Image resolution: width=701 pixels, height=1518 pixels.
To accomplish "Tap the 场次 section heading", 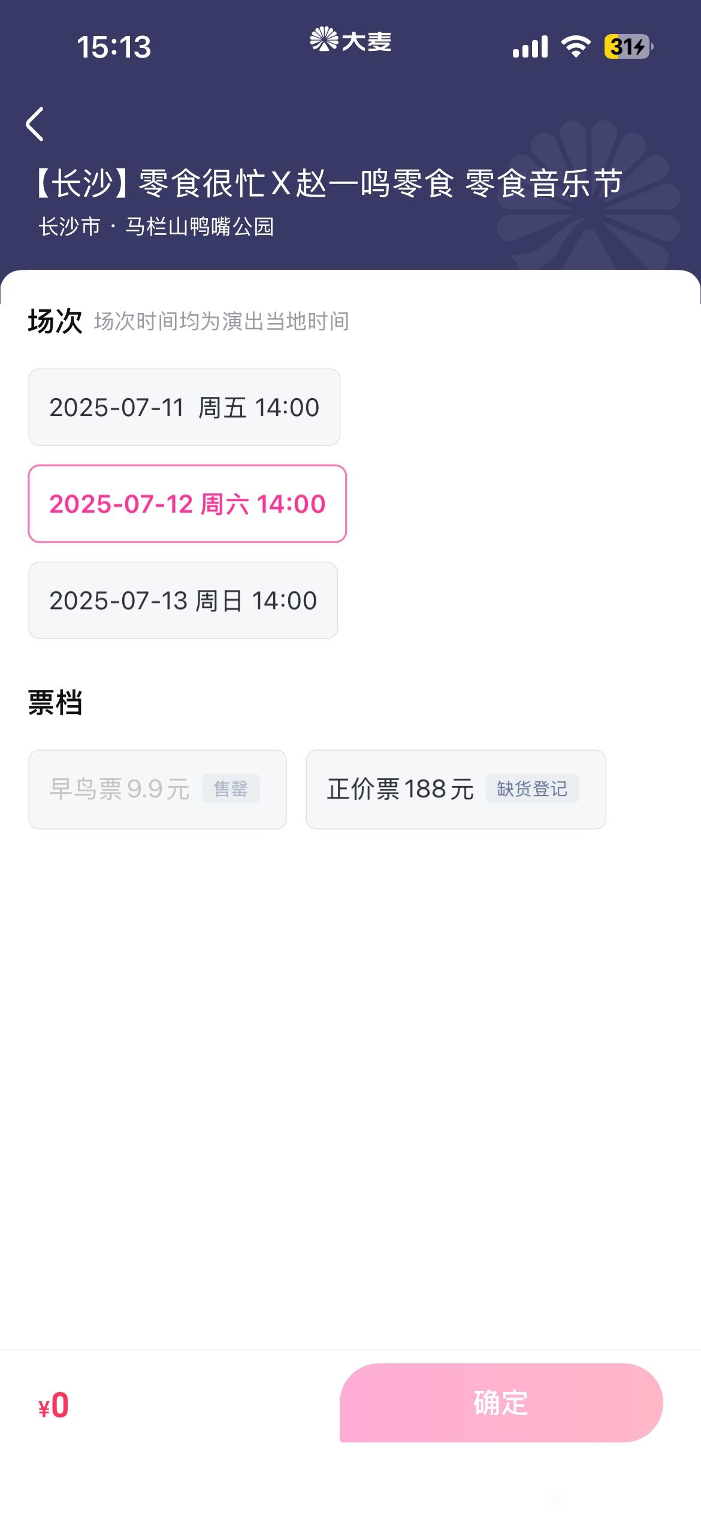I will (x=55, y=321).
